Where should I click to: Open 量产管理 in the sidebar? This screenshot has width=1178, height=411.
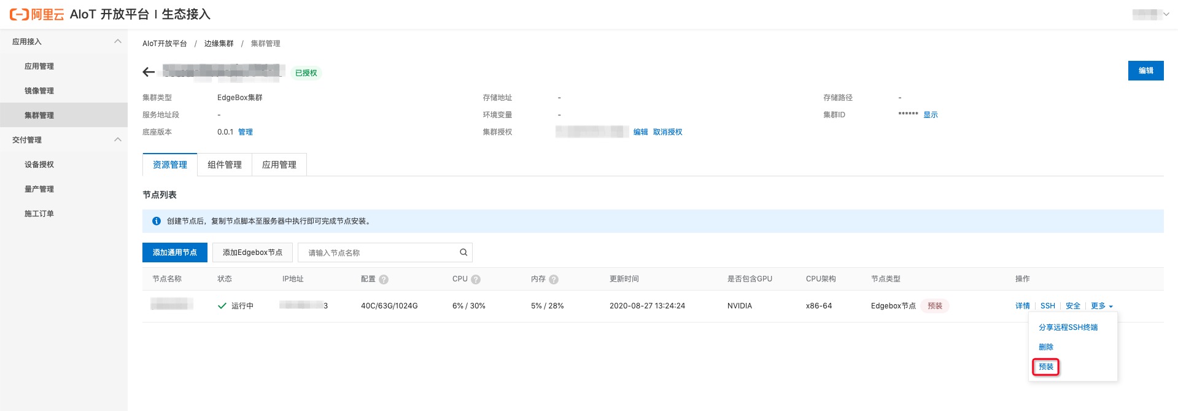point(39,189)
